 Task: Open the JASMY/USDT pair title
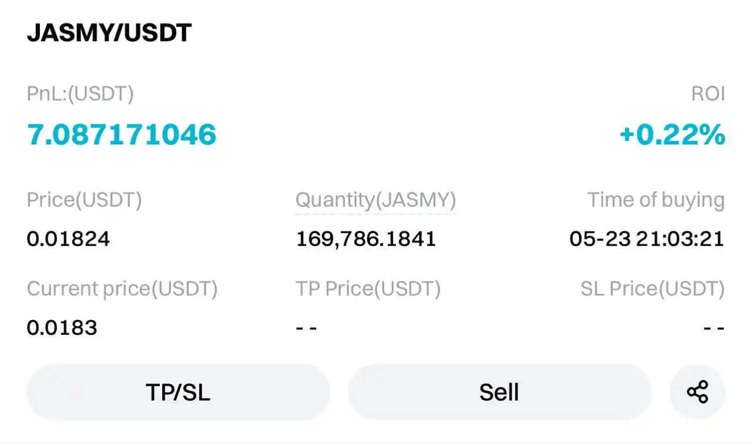click(109, 33)
